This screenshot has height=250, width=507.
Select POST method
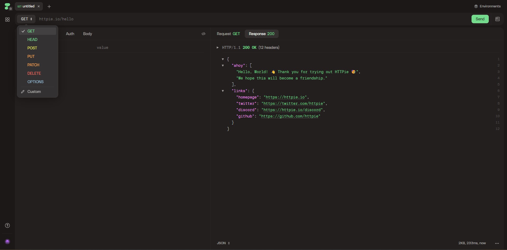[x=38, y=48]
